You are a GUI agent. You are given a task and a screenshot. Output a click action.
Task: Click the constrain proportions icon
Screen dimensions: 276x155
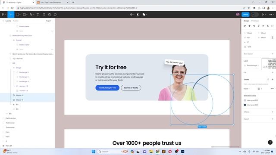273,37
